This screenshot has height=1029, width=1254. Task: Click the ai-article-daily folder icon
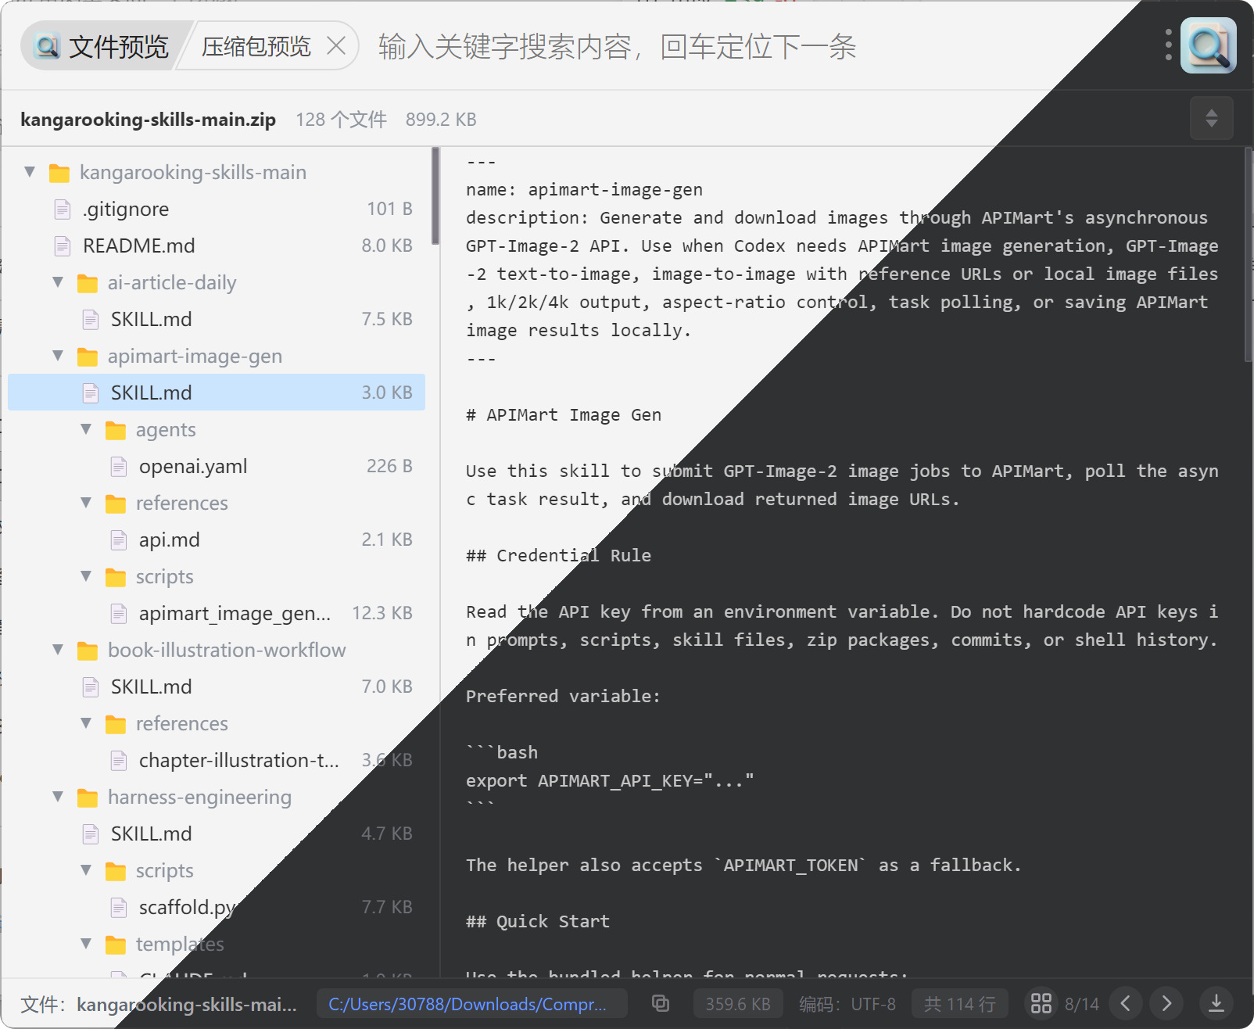(x=88, y=283)
